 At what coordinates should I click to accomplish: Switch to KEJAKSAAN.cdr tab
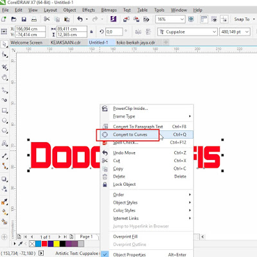tap(66, 42)
